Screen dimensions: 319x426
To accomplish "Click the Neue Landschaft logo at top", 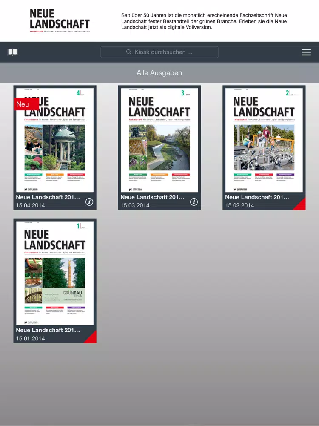I will point(60,20).
